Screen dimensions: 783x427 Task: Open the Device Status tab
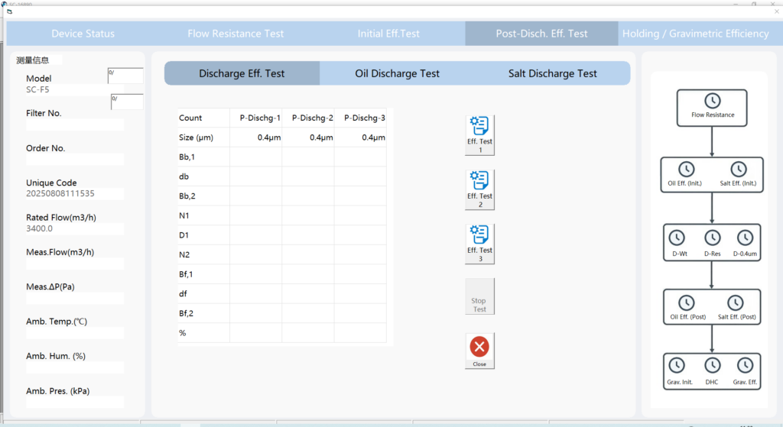pos(83,34)
